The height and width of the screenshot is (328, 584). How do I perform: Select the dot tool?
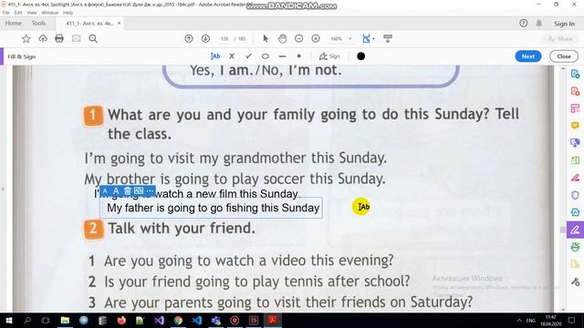(298, 56)
